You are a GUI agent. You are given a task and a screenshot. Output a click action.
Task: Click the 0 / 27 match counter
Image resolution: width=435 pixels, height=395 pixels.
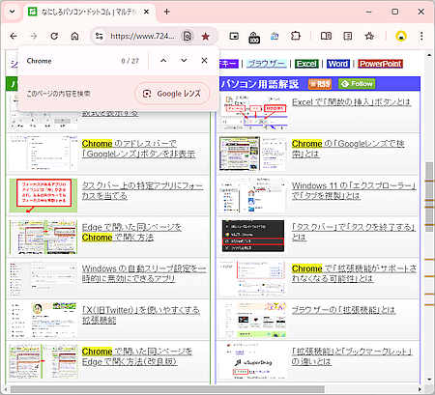pyautogui.click(x=130, y=61)
